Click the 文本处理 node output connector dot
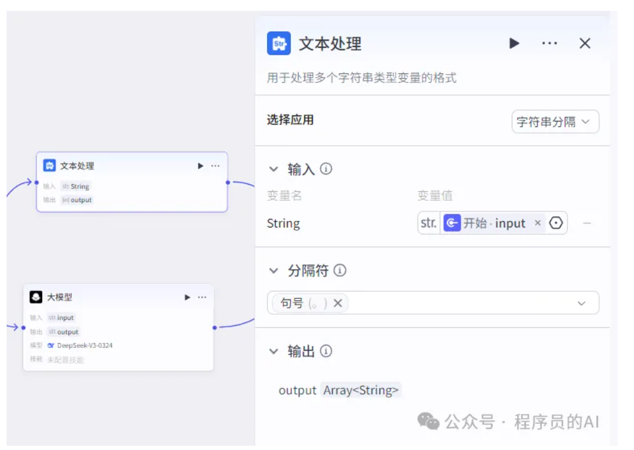 point(227,183)
